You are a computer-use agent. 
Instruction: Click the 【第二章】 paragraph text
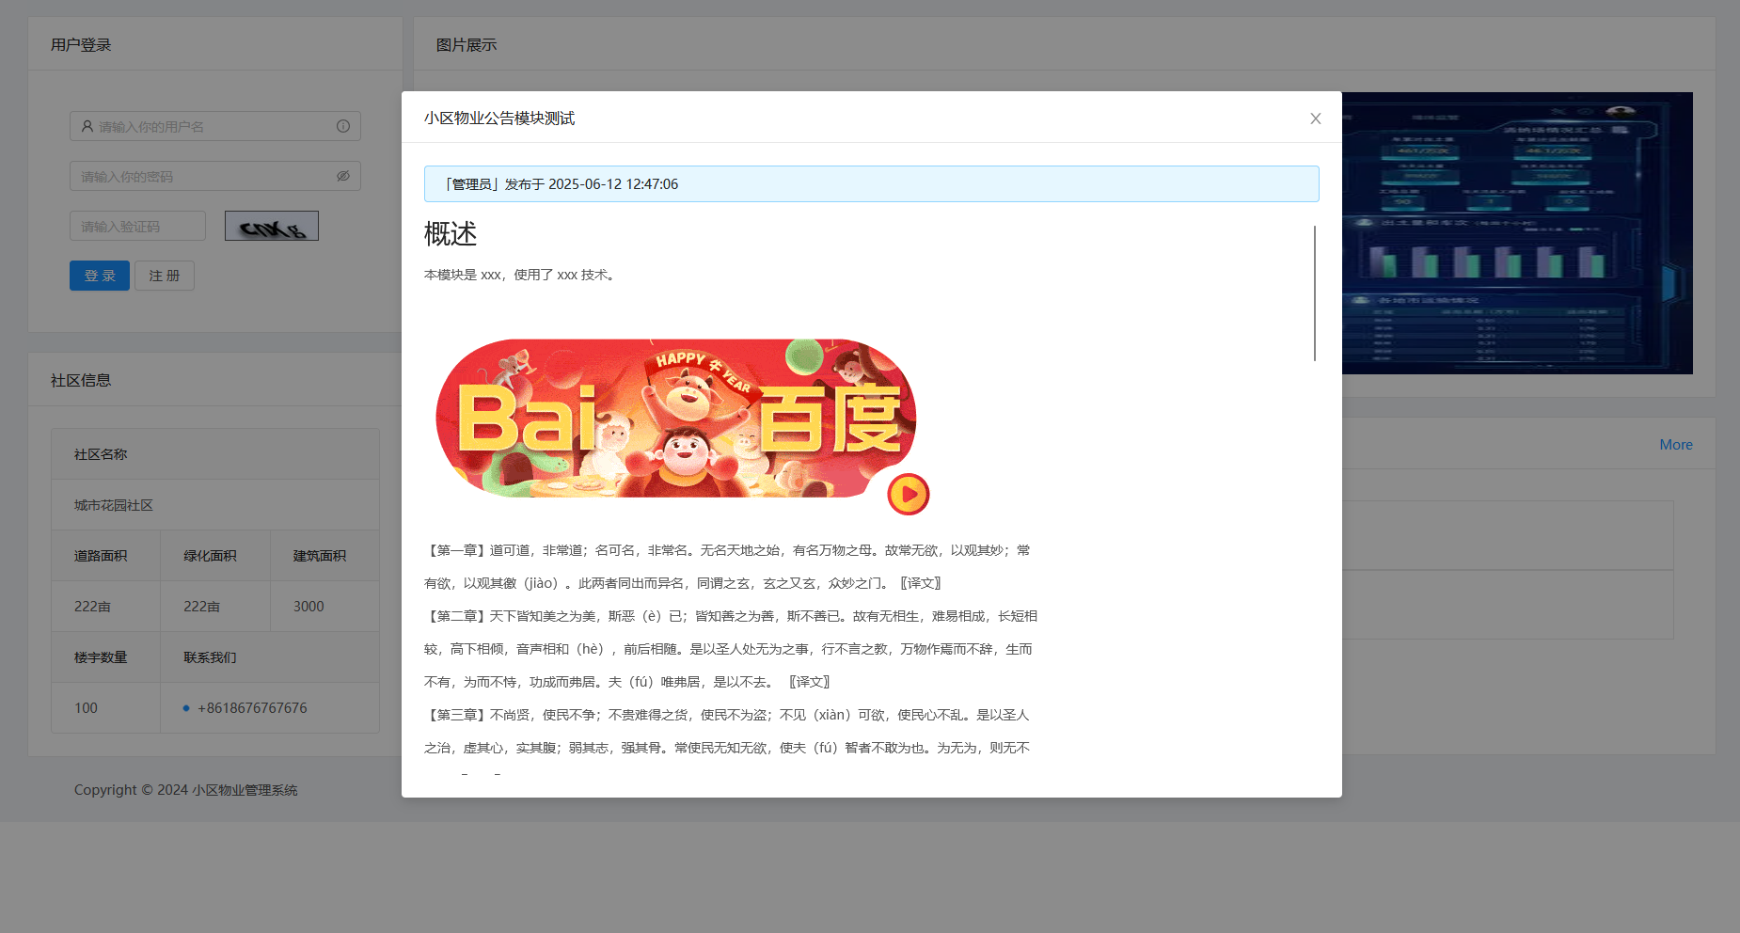pos(731,649)
